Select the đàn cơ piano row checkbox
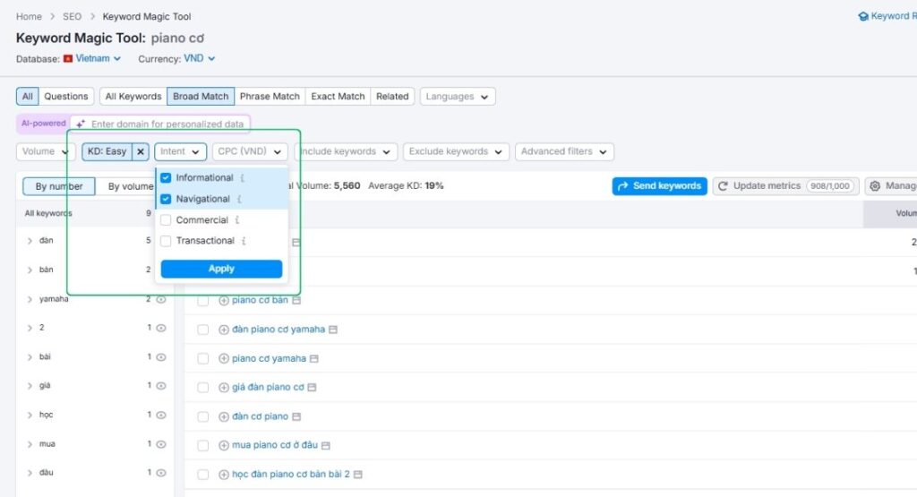Viewport: 917px width, 497px height. click(203, 417)
